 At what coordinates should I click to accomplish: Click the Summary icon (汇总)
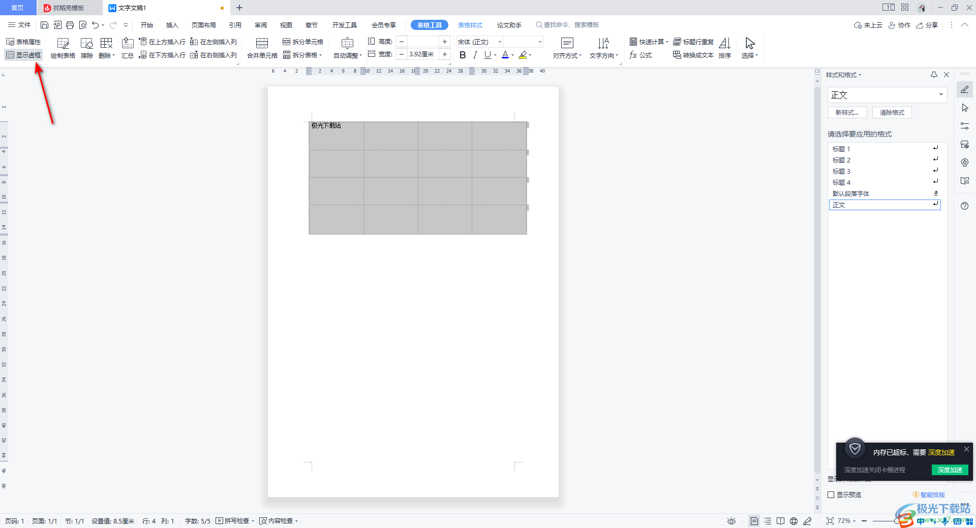coord(128,48)
